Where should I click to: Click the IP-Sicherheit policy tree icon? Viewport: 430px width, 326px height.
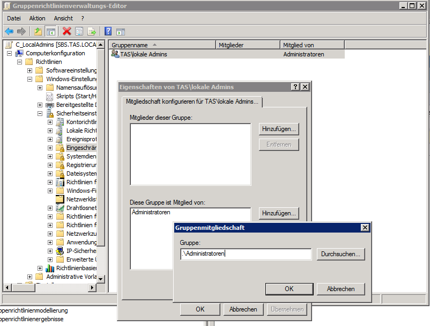[60, 251]
